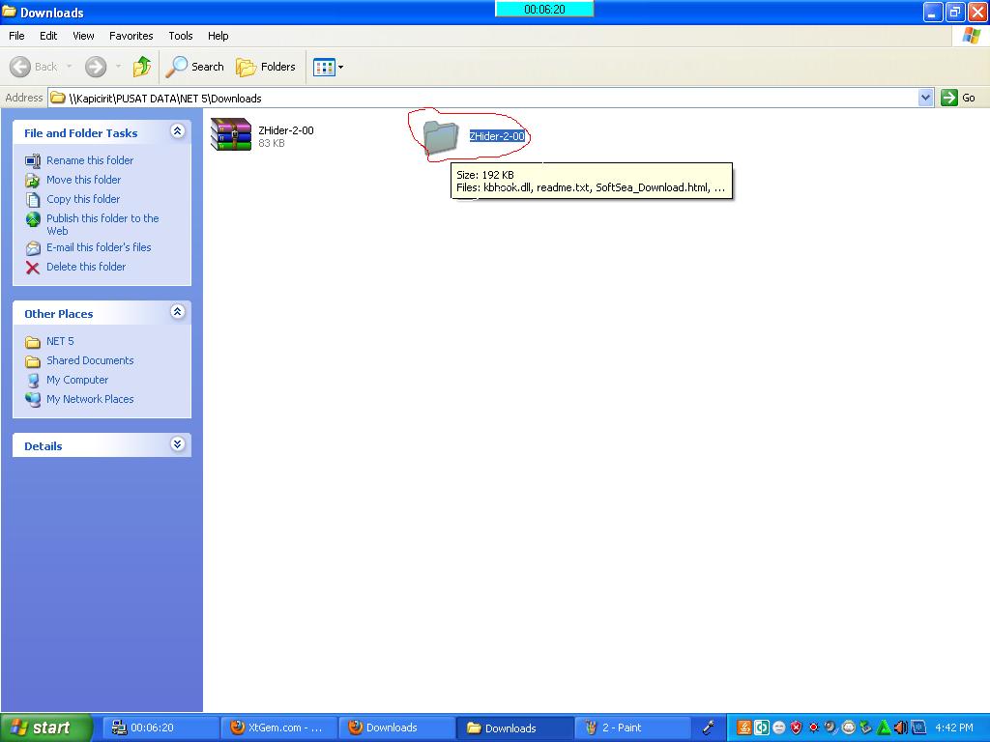Go up one folder level
The width and height of the screenshot is (990, 742).
142,67
